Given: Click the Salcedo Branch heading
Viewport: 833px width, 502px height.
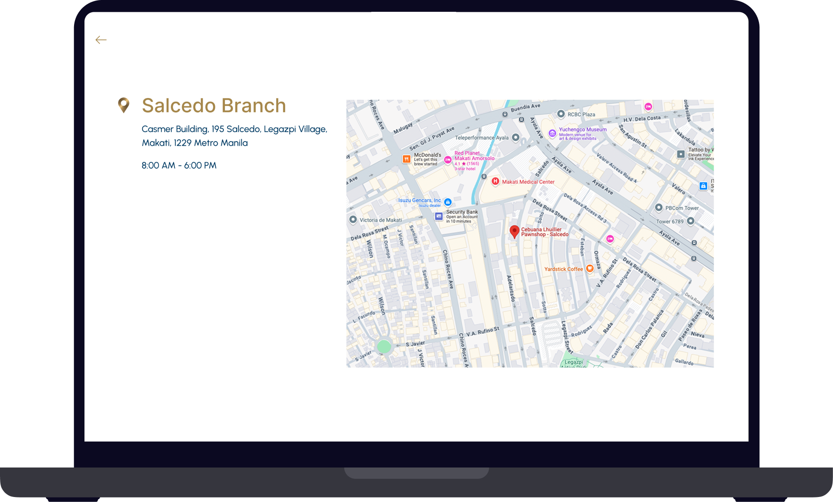Looking at the screenshot, I should [213, 106].
